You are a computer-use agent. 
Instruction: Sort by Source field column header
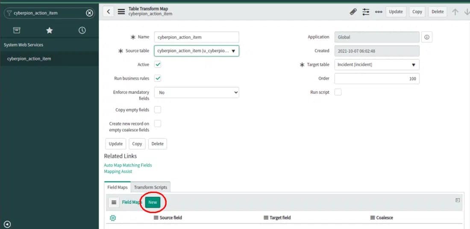[x=171, y=217]
